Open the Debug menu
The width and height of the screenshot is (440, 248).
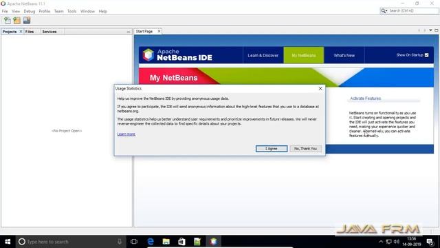(29, 11)
